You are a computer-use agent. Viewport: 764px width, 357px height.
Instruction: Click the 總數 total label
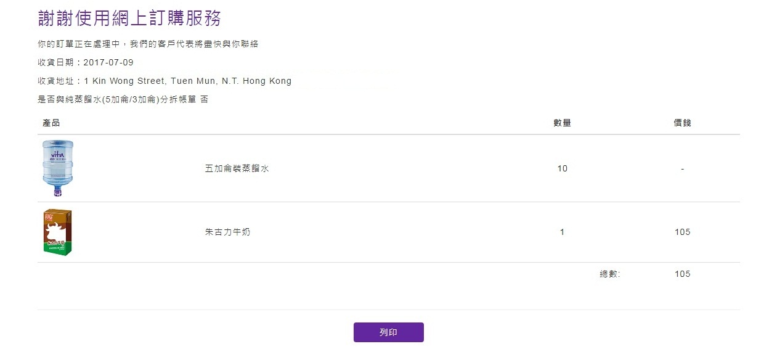(x=610, y=274)
